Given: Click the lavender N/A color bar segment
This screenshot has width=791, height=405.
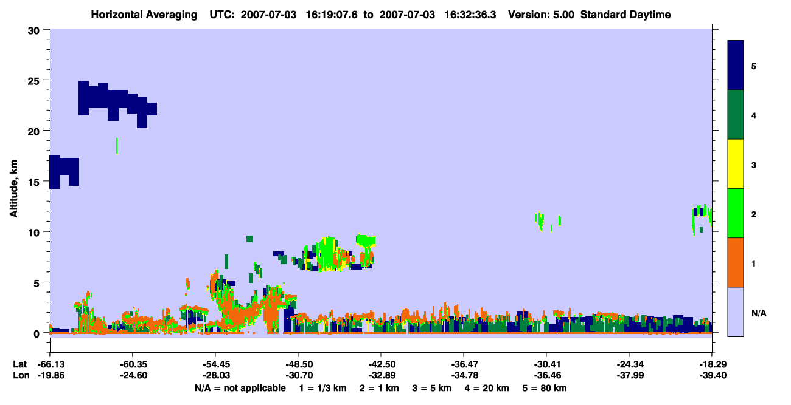Looking at the screenshot, I should [x=736, y=311].
